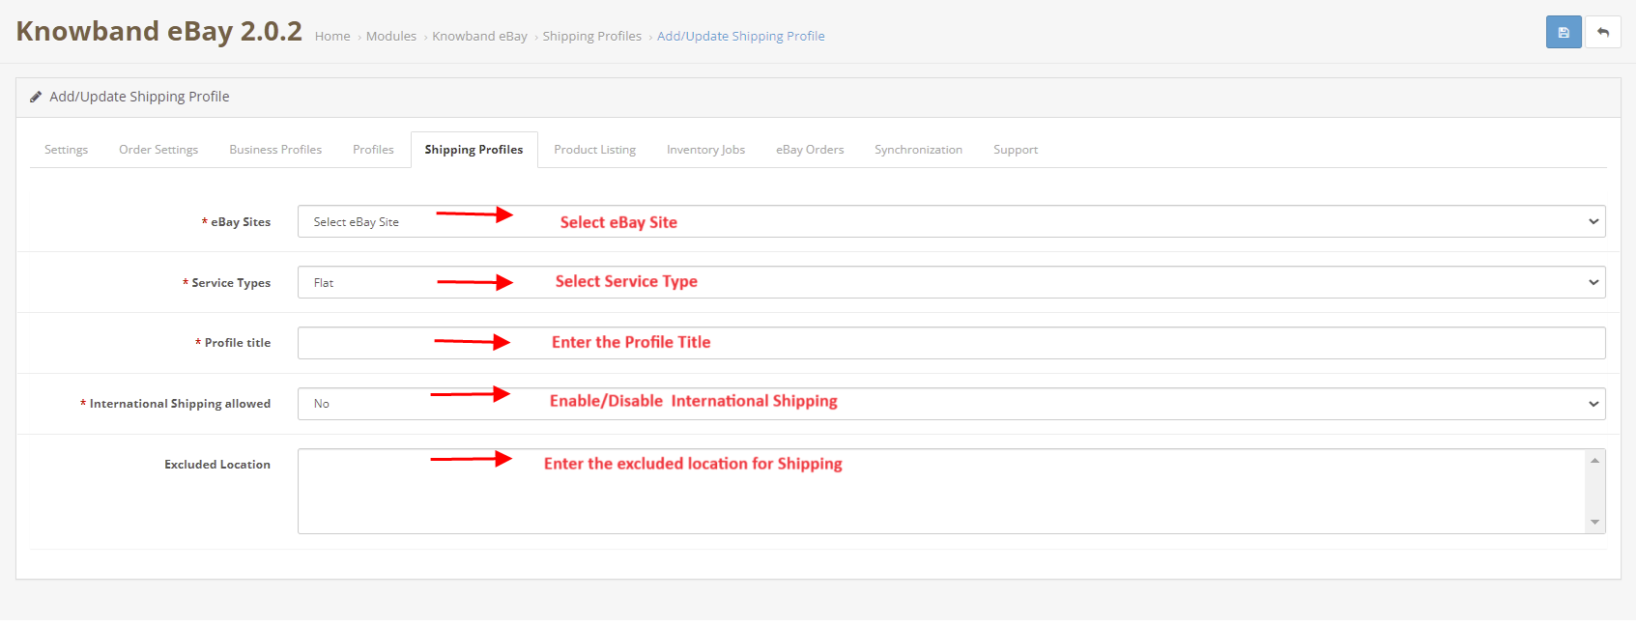This screenshot has height=626, width=1636.
Task: Click the Knowband eBay 2.0.2 page heading
Action: point(159,31)
